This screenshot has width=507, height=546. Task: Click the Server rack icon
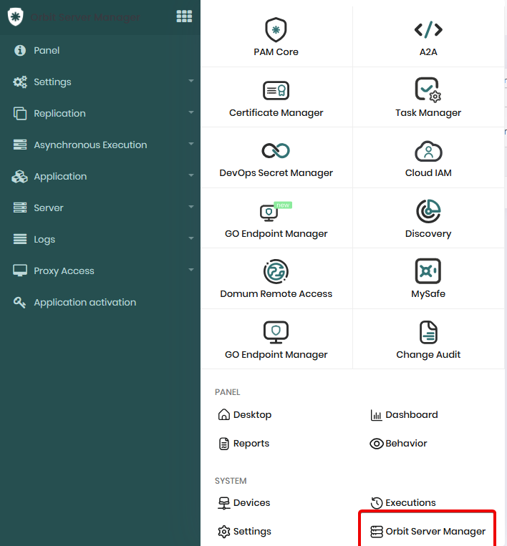20,208
